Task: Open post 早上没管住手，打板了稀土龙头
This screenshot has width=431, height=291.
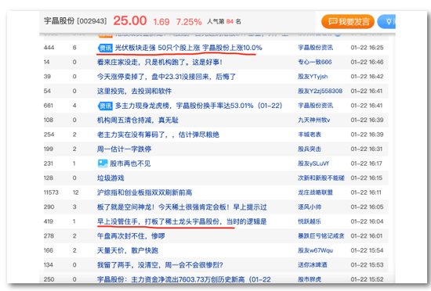Action: 182,221
